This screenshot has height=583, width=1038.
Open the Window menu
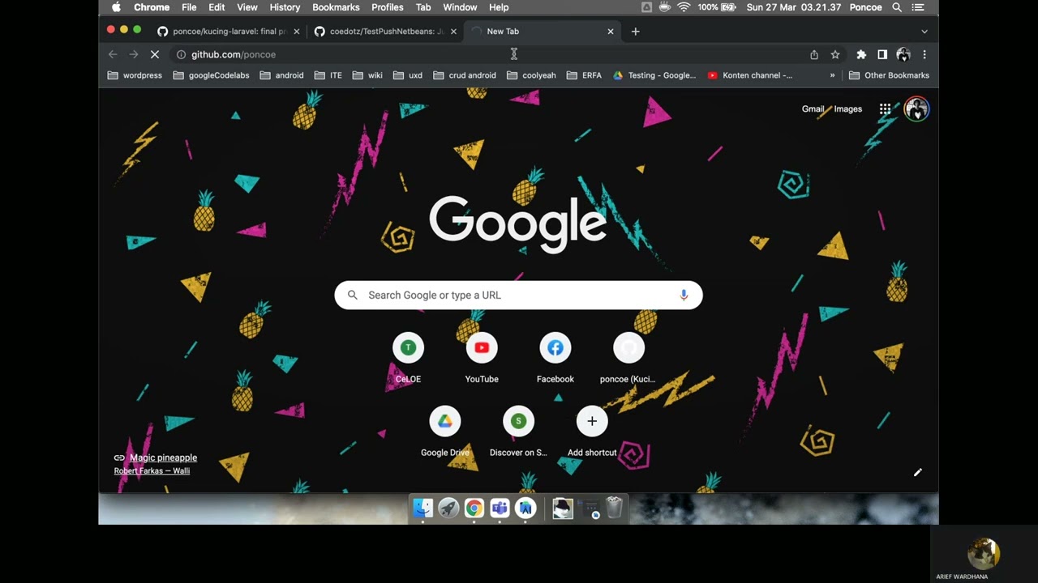point(460,7)
